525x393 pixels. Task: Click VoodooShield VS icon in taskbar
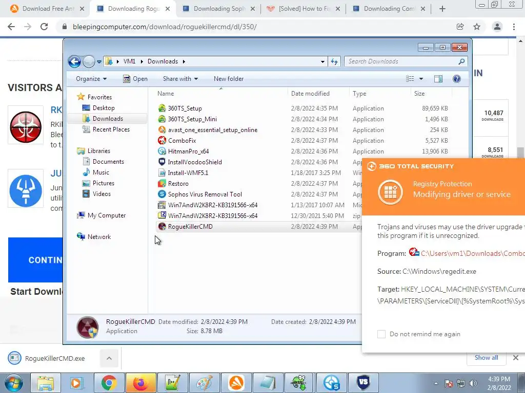tap(364, 383)
